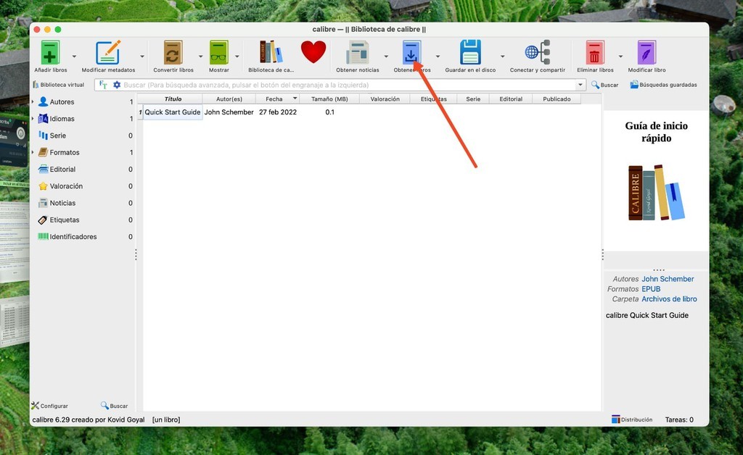Screen dimensions: 743x455
Task: Select Serie in the tag browser
Action: 58,135
